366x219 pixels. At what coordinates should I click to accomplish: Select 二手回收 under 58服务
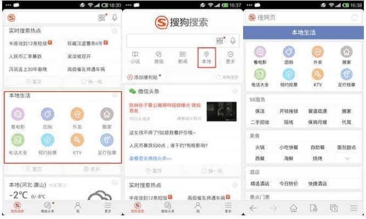point(260,122)
